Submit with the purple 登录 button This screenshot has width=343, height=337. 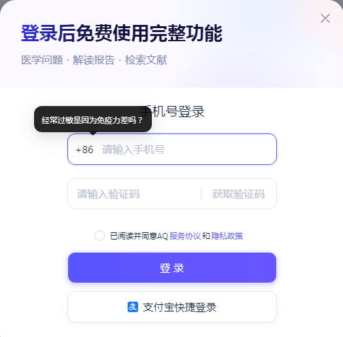[172, 268]
